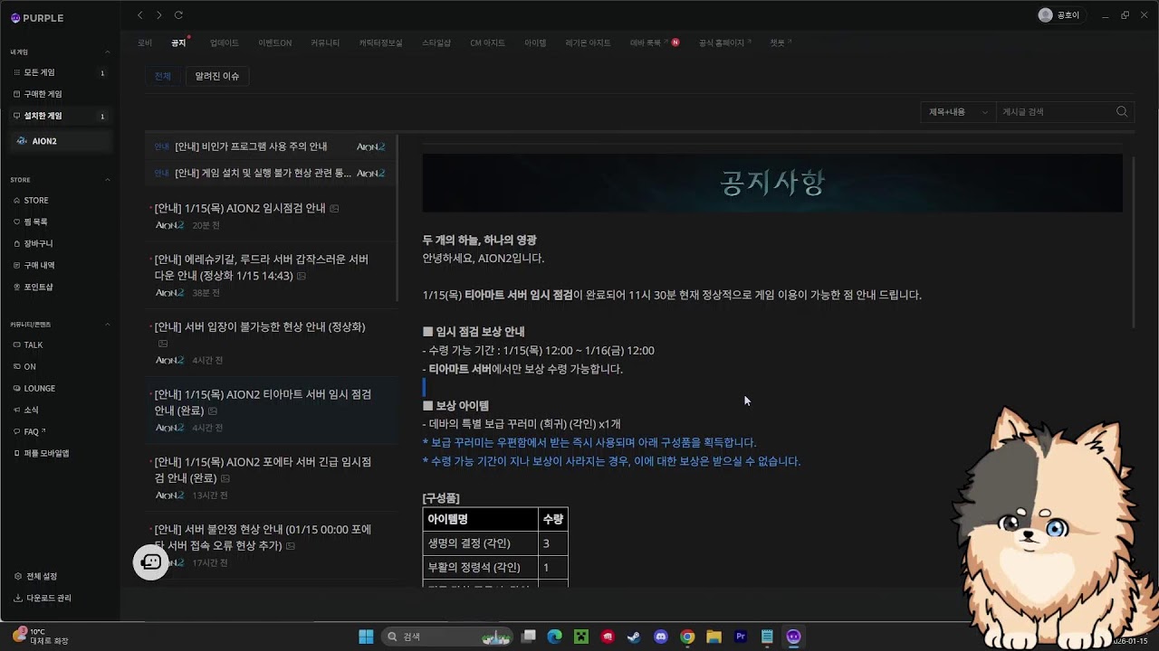Open the 공식 홈페이지 link tab

click(x=724, y=43)
